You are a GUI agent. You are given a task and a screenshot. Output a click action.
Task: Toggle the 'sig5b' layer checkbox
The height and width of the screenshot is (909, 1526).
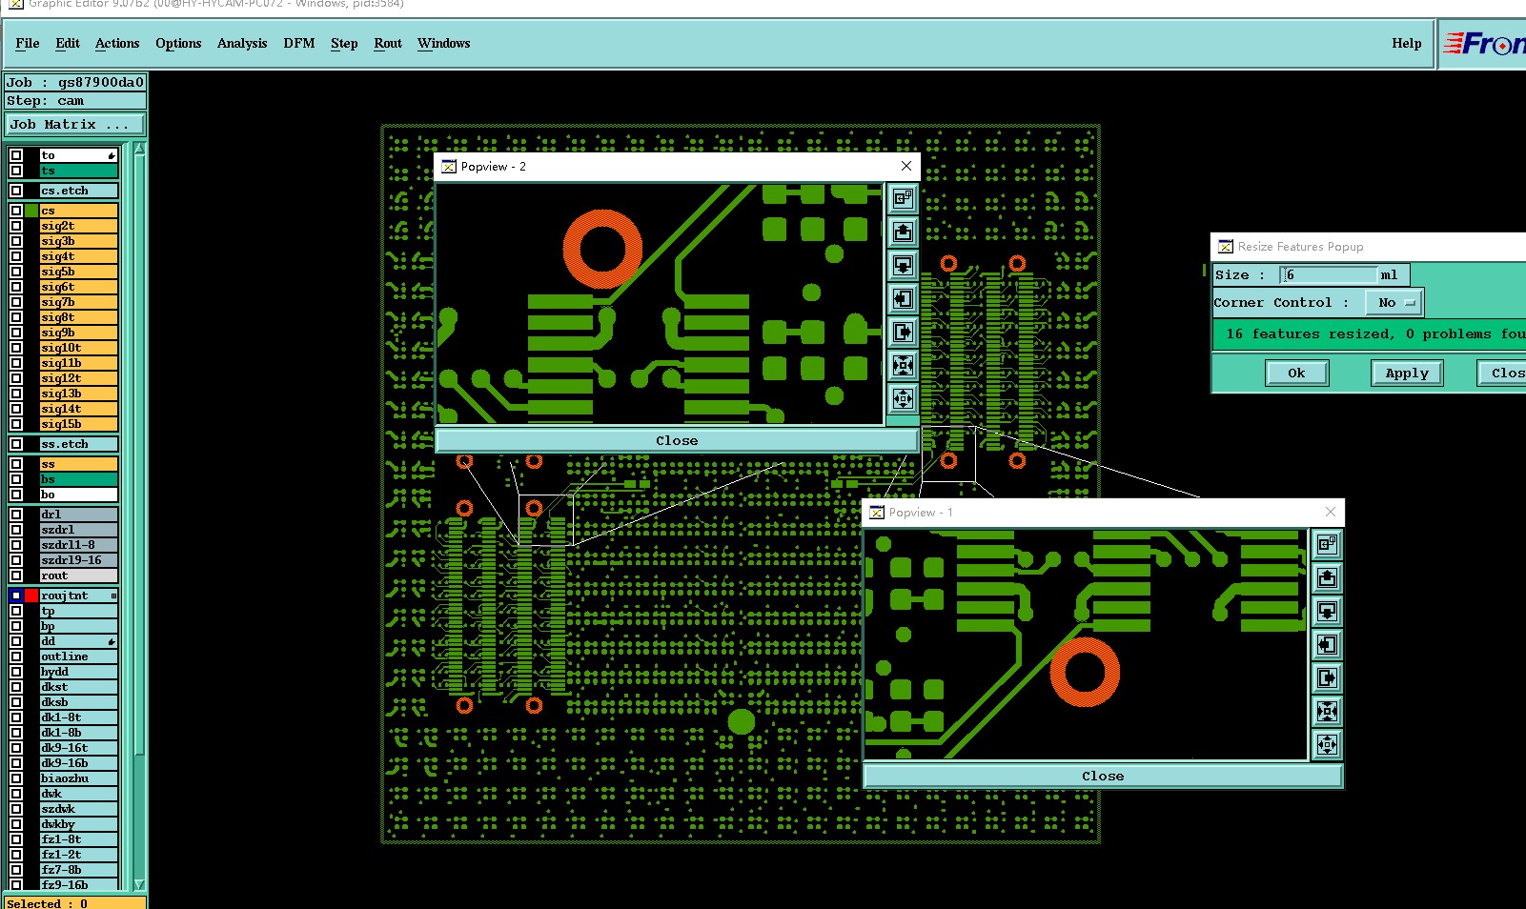(x=16, y=272)
